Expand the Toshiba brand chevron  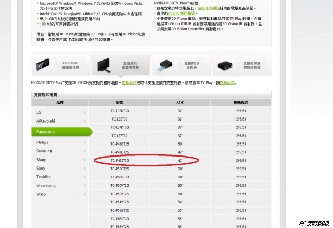pos(84,177)
